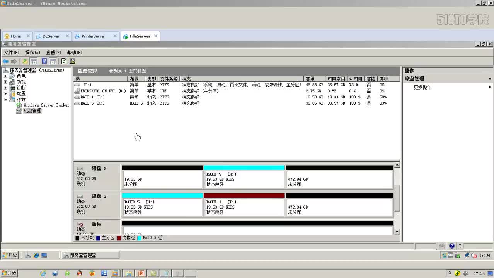Select 19.53 GB unallocated space on 磁盘 2
The height and width of the screenshot is (278, 494).
click(x=162, y=177)
